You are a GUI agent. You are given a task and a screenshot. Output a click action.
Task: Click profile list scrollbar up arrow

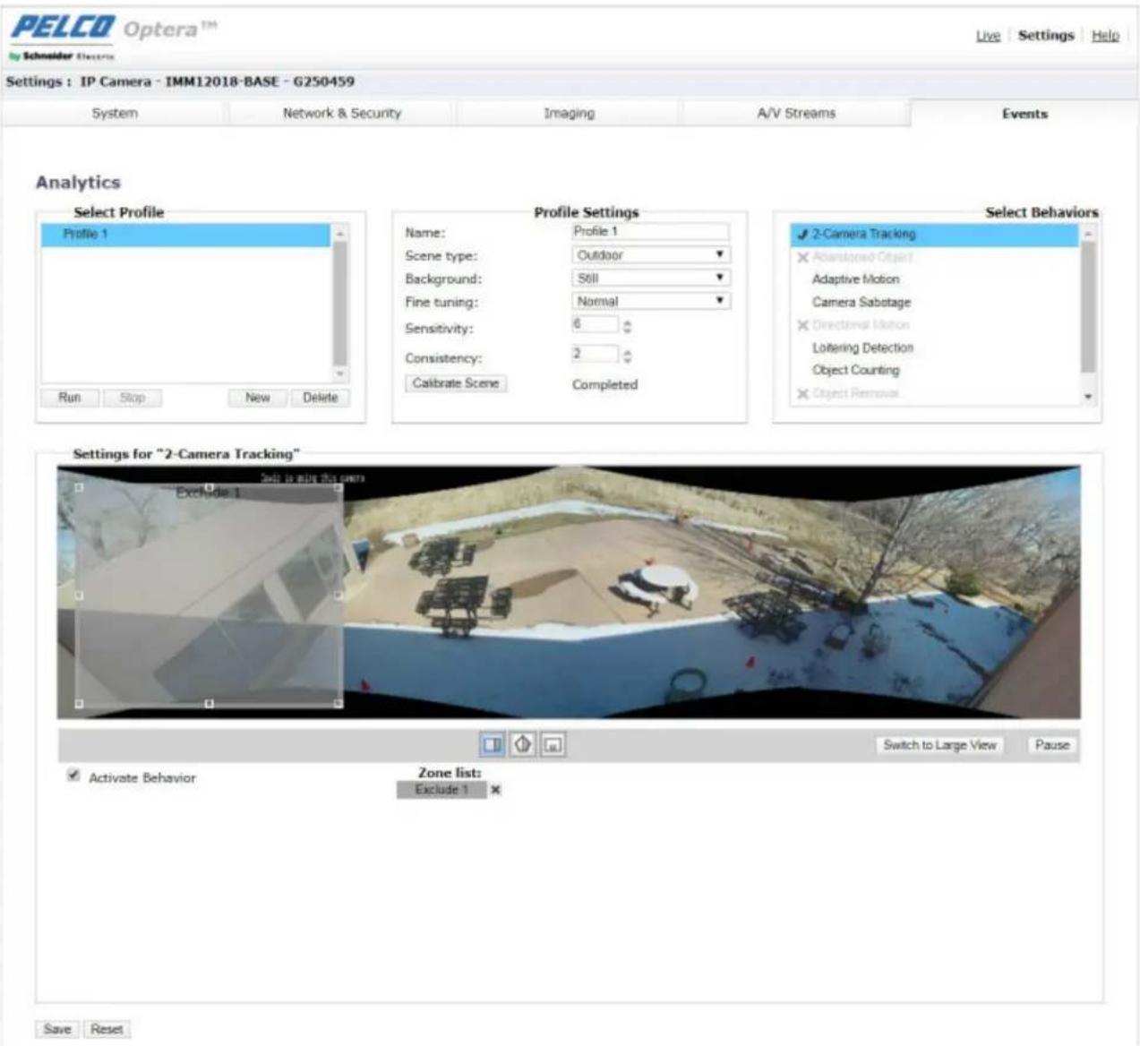pyautogui.click(x=340, y=234)
